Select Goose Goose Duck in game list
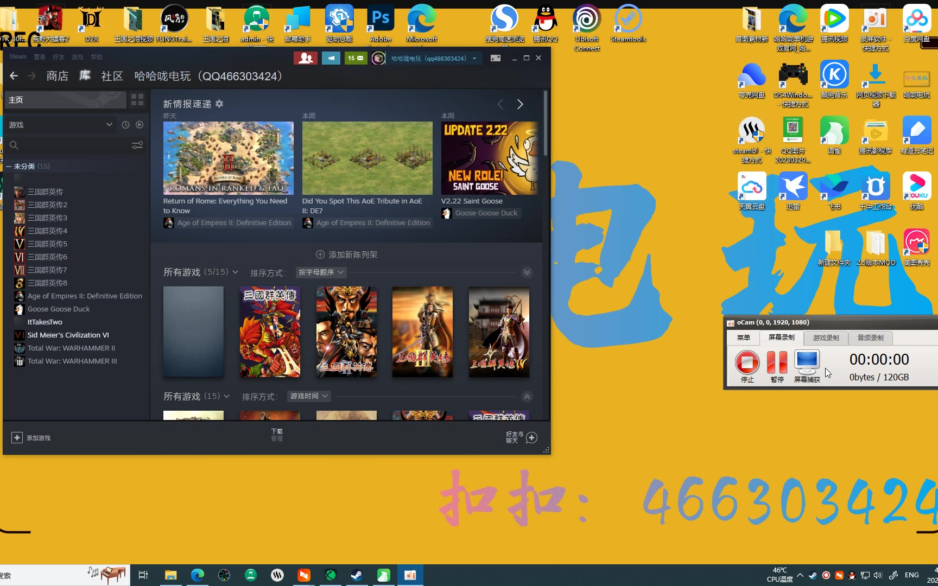The image size is (938, 586). point(59,309)
